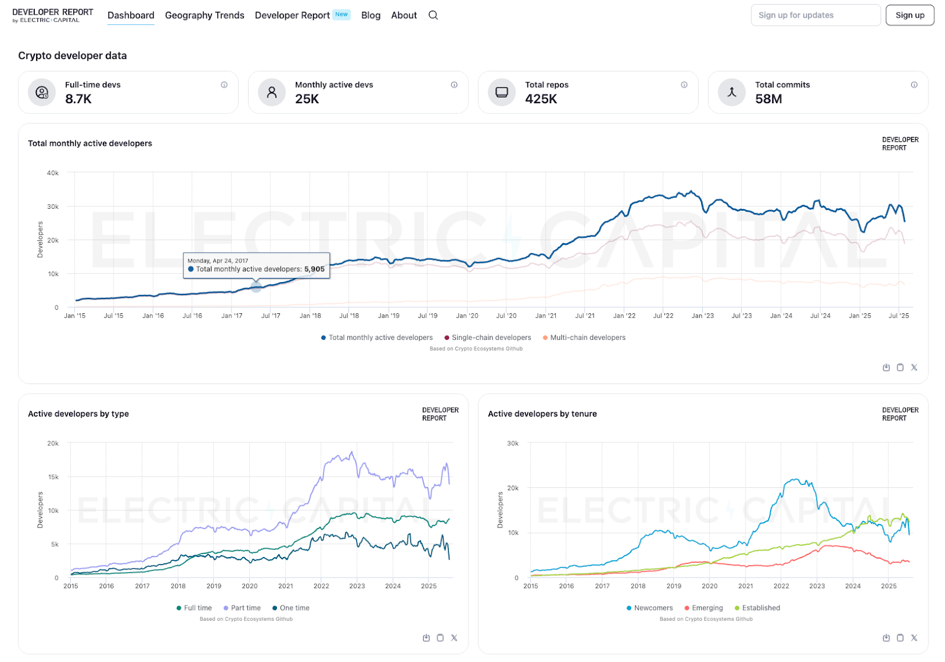Open the search magnifier icon in navbar
The width and height of the screenshot is (945, 662).
click(x=433, y=15)
